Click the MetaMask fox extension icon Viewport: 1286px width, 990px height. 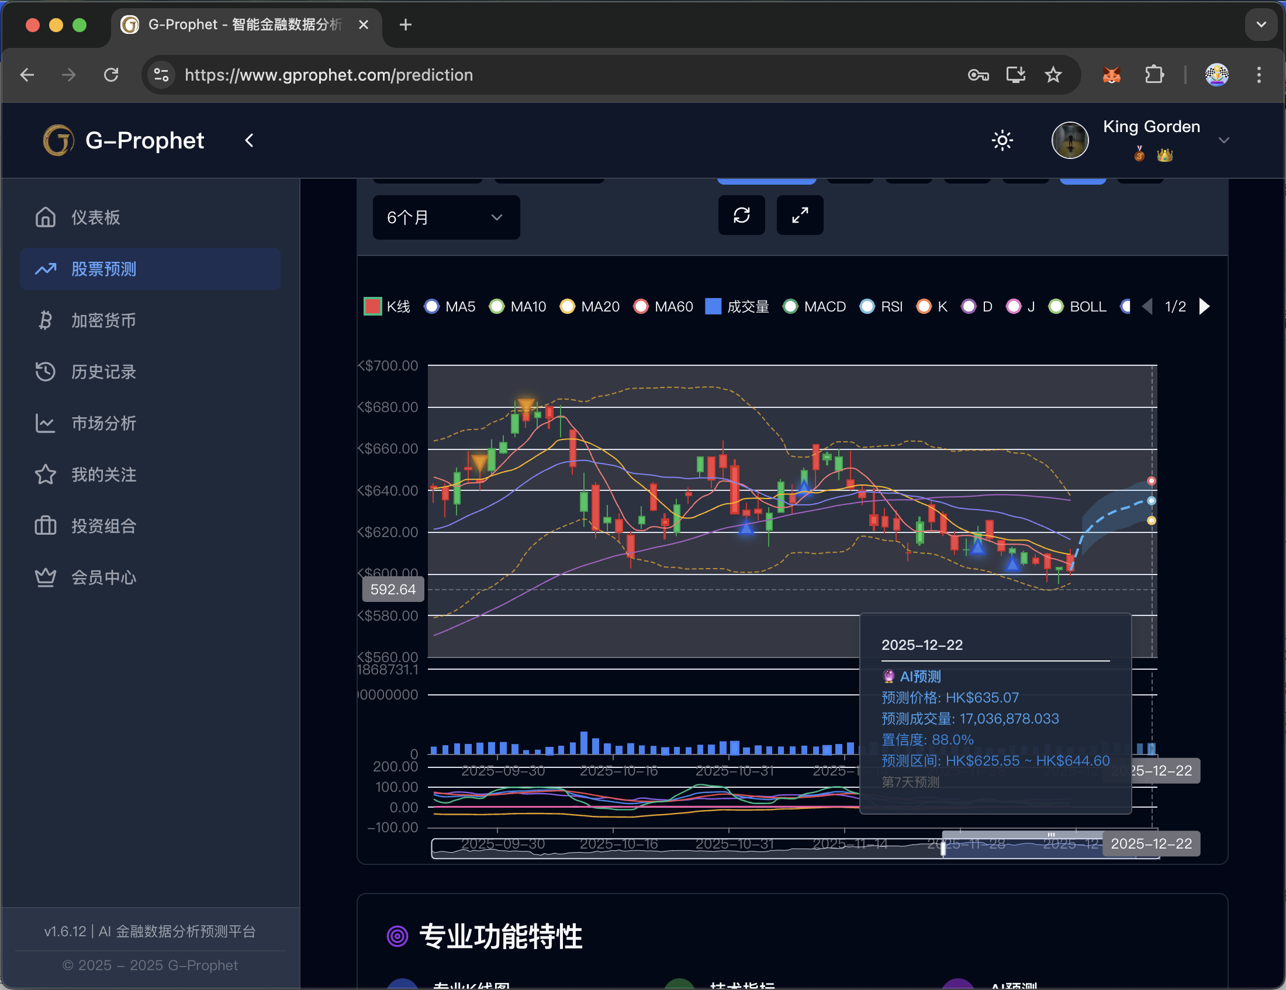click(1111, 75)
